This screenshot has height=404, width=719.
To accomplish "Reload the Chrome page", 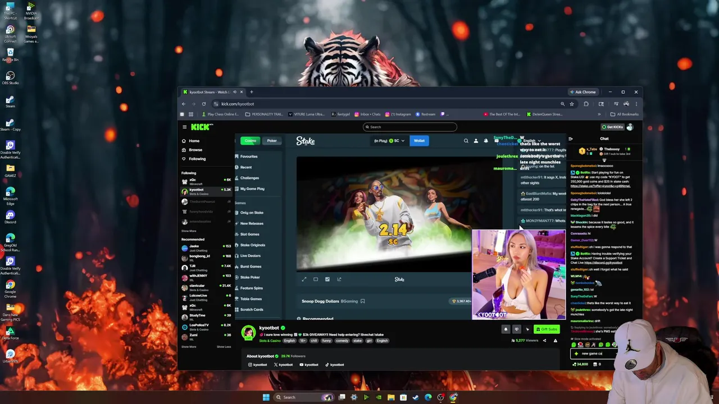I will click(203, 104).
